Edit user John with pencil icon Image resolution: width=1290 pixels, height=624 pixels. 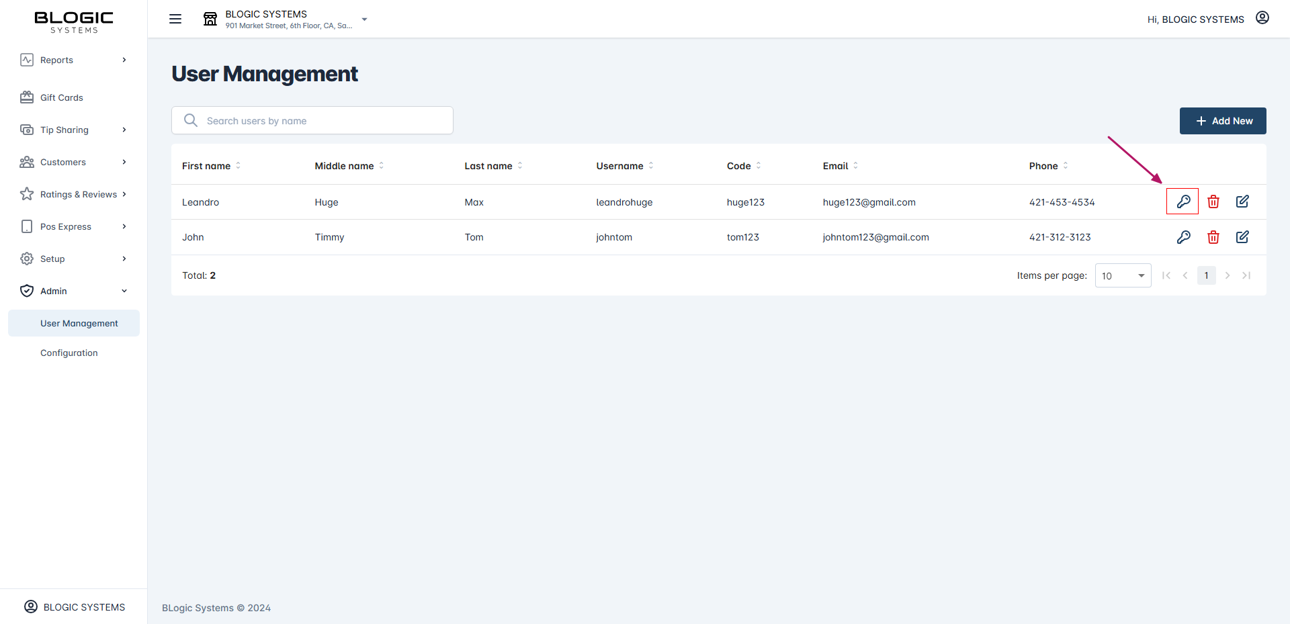pyautogui.click(x=1242, y=237)
